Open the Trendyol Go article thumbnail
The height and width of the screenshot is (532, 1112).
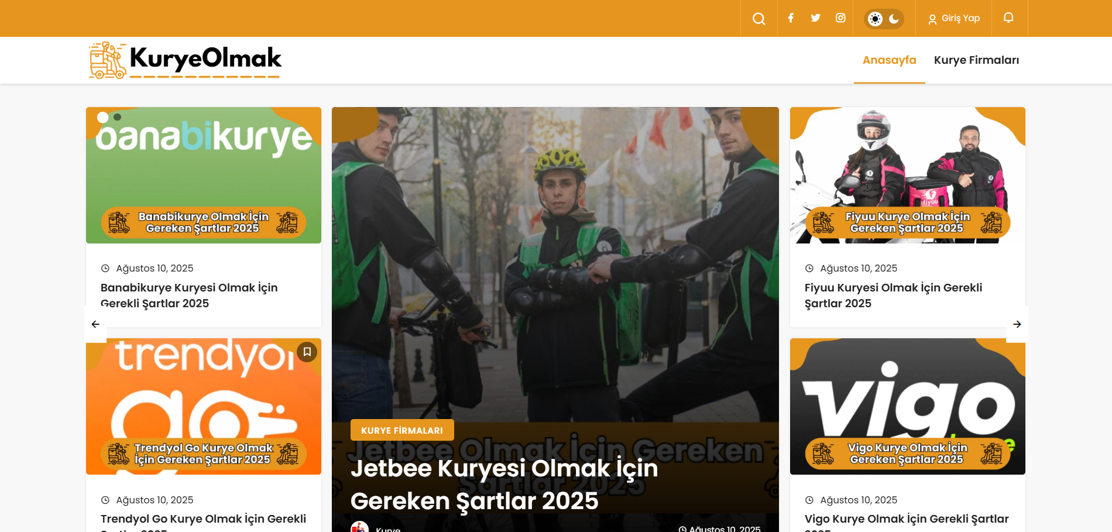tap(204, 406)
